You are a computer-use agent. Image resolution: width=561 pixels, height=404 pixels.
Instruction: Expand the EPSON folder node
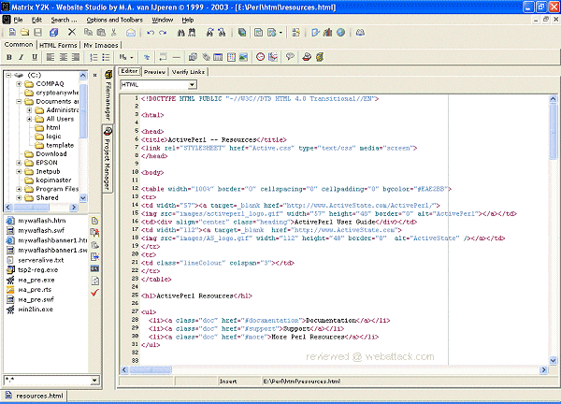(x=19, y=163)
